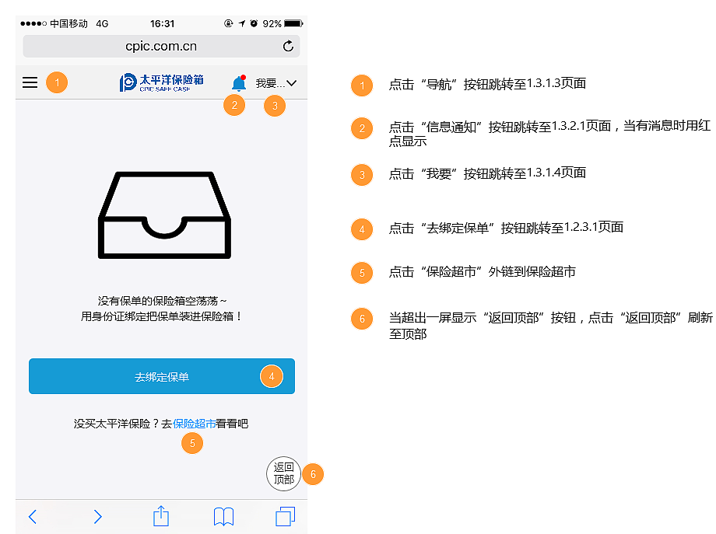The width and height of the screenshot is (716, 534).
Task: Click the 中国移动 carrier label
Action: [68, 24]
